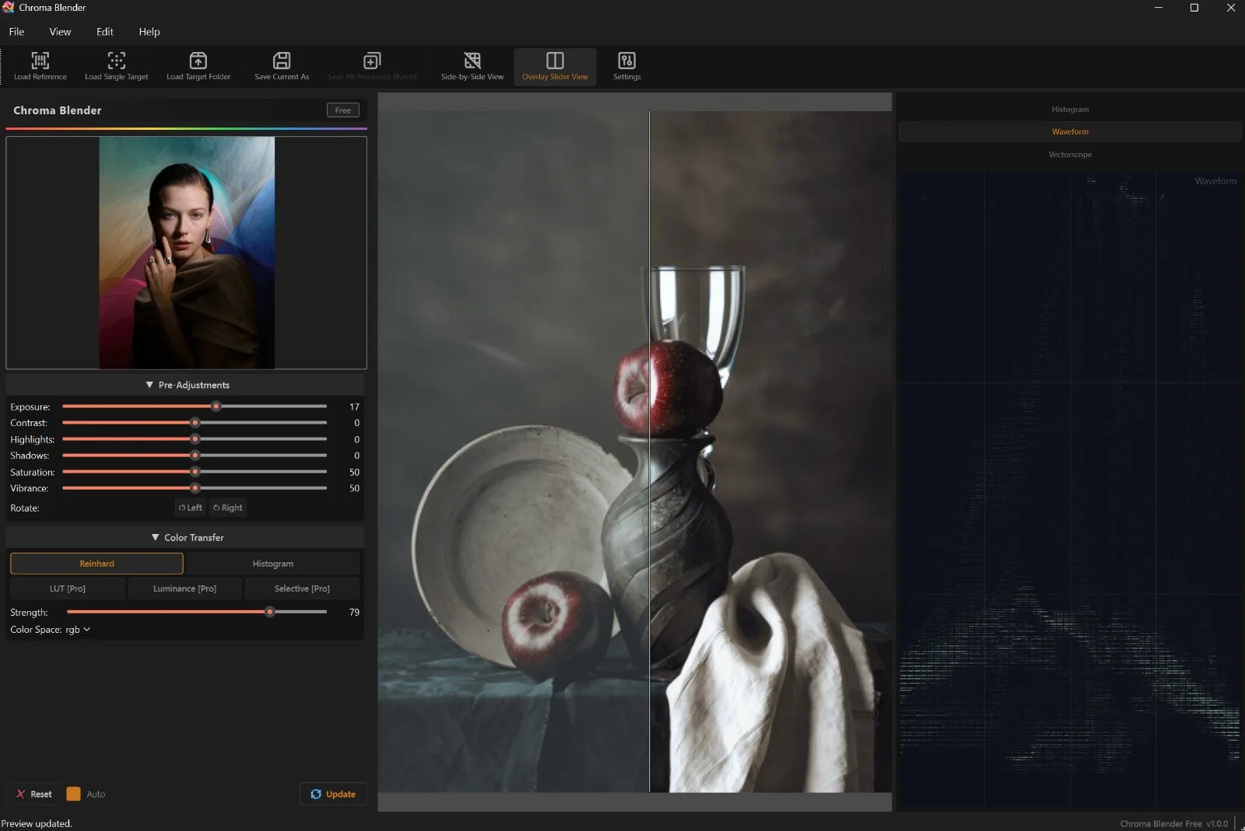Close the Chroma Blender window
This screenshot has width=1245, height=831.
[x=1230, y=8]
